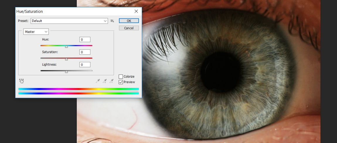The height and width of the screenshot is (143, 337).
Task: Uncheck the Preview checkbox
Action: pos(121,82)
